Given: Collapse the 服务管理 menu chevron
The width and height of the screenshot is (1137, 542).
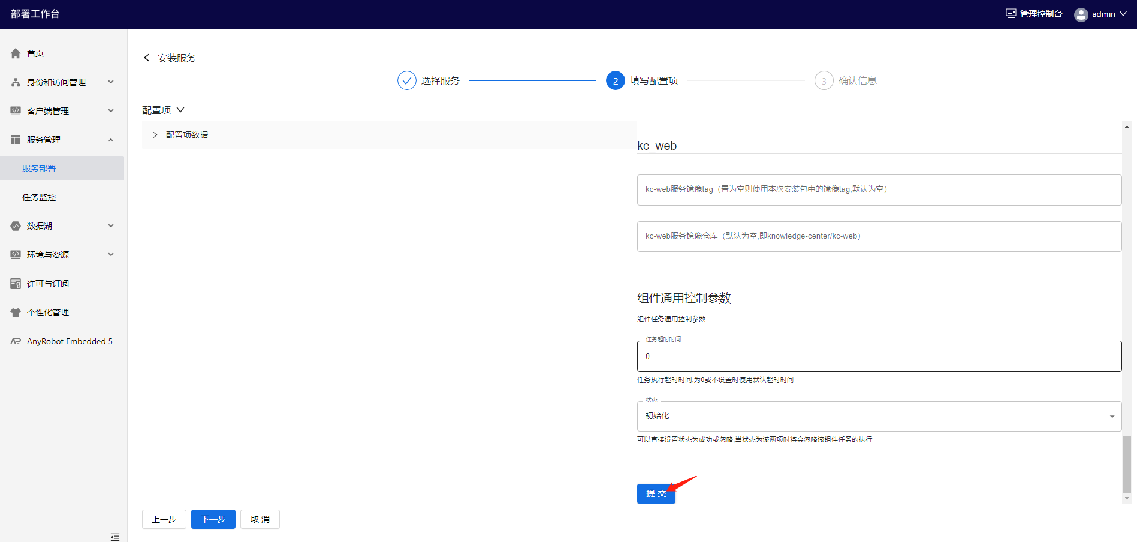Looking at the screenshot, I should click(x=111, y=140).
